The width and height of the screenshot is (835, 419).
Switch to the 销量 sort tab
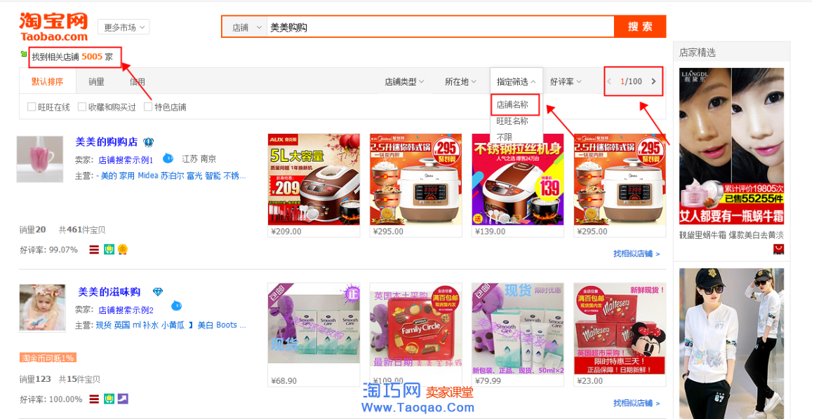tap(96, 81)
